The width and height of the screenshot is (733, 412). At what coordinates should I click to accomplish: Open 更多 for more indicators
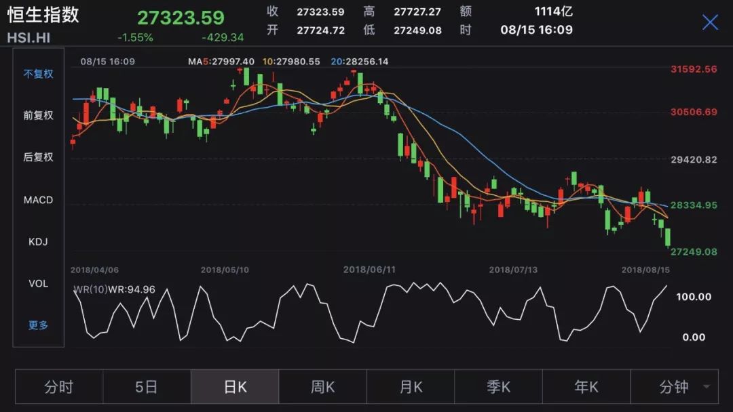tap(37, 325)
